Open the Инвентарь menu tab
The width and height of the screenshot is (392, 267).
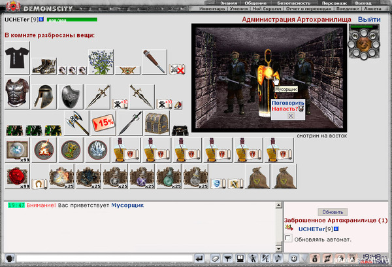(x=212, y=9)
